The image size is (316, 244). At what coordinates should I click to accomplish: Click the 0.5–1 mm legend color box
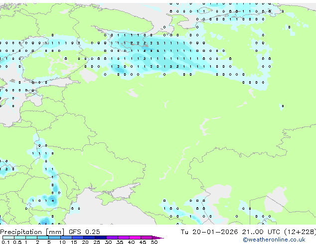[x=20, y=238]
